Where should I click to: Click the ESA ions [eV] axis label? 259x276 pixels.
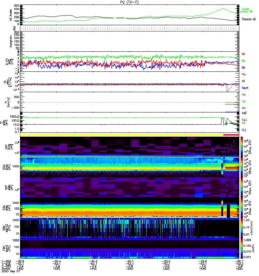7,167
